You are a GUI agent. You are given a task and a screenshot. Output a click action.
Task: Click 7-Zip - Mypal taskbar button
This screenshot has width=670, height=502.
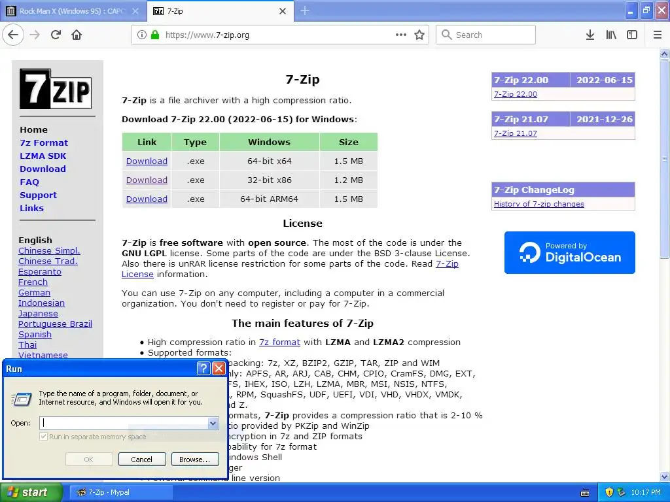(121, 492)
